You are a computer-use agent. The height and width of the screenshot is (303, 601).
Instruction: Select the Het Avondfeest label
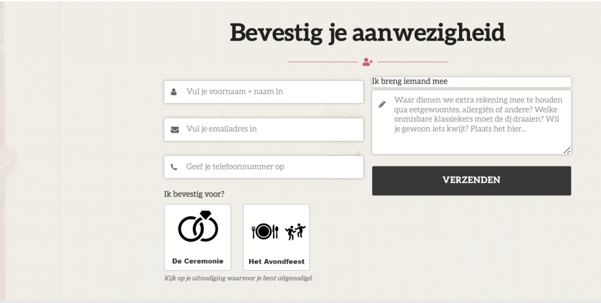pyautogui.click(x=276, y=261)
